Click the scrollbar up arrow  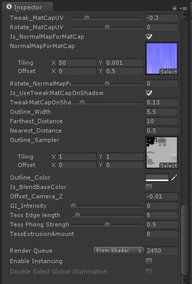(184, 14)
